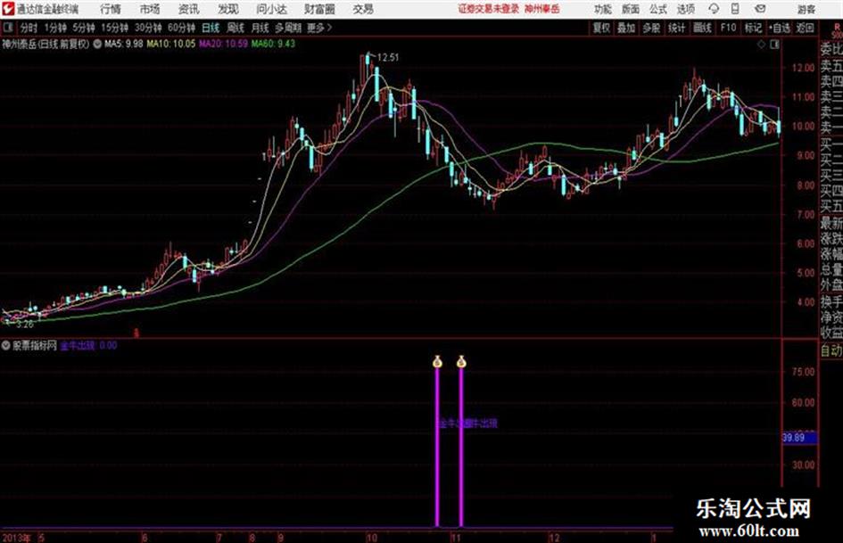The height and width of the screenshot is (543, 843).
Task: Click the 多股 multi-stock button
Action: tap(651, 28)
